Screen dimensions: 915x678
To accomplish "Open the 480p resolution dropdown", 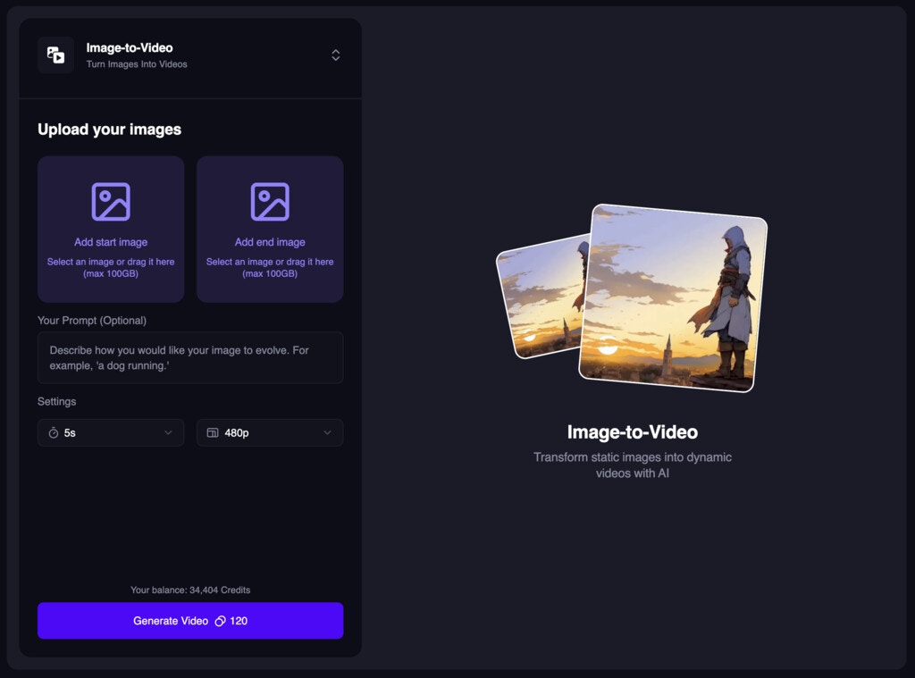I will coord(269,432).
